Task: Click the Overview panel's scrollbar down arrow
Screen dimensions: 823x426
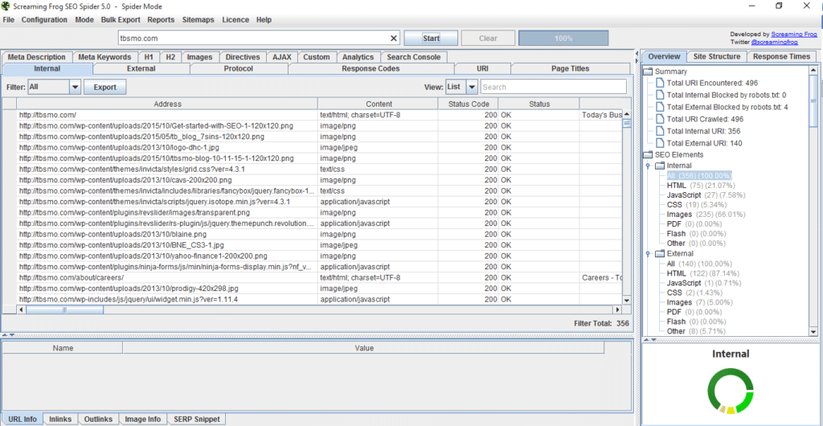Action: [x=813, y=332]
